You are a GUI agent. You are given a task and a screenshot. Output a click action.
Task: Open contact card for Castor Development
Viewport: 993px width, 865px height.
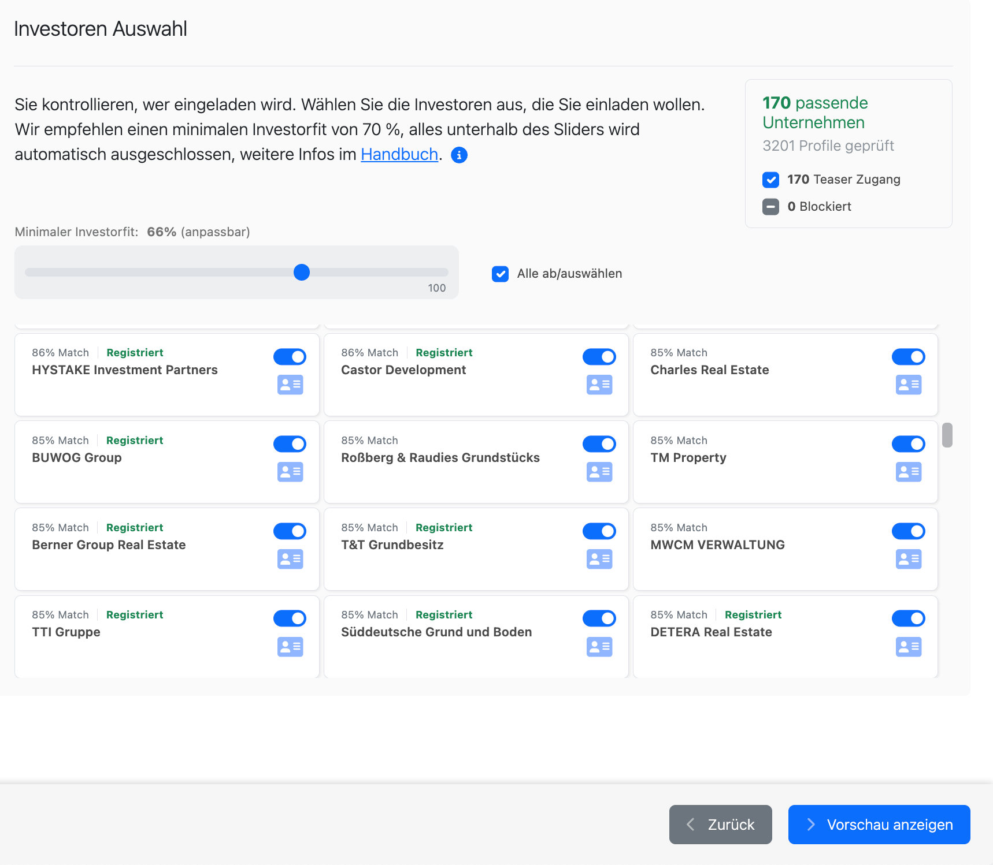click(x=599, y=385)
